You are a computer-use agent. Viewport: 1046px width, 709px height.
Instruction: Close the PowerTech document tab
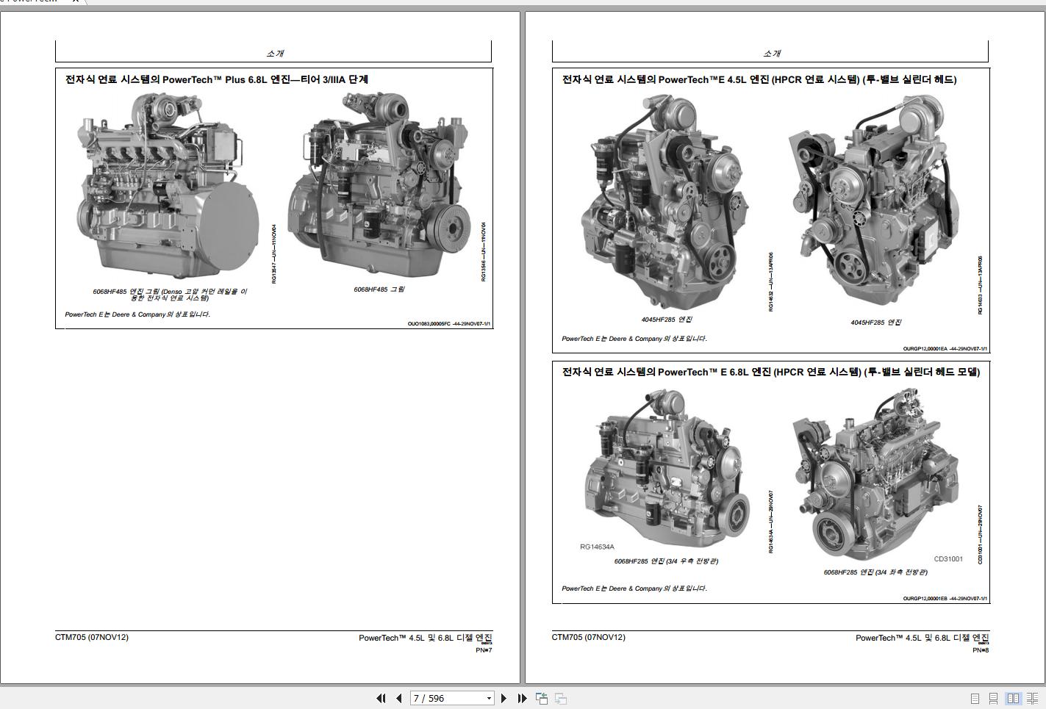(x=75, y=1)
